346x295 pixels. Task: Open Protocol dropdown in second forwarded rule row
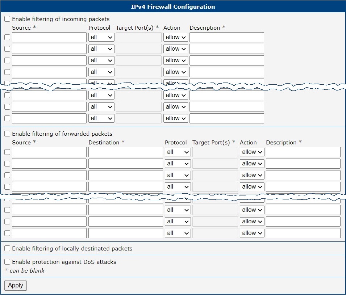click(x=178, y=164)
